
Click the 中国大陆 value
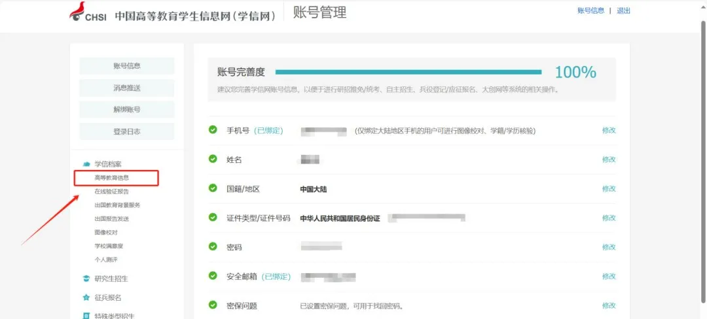[314, 190]
